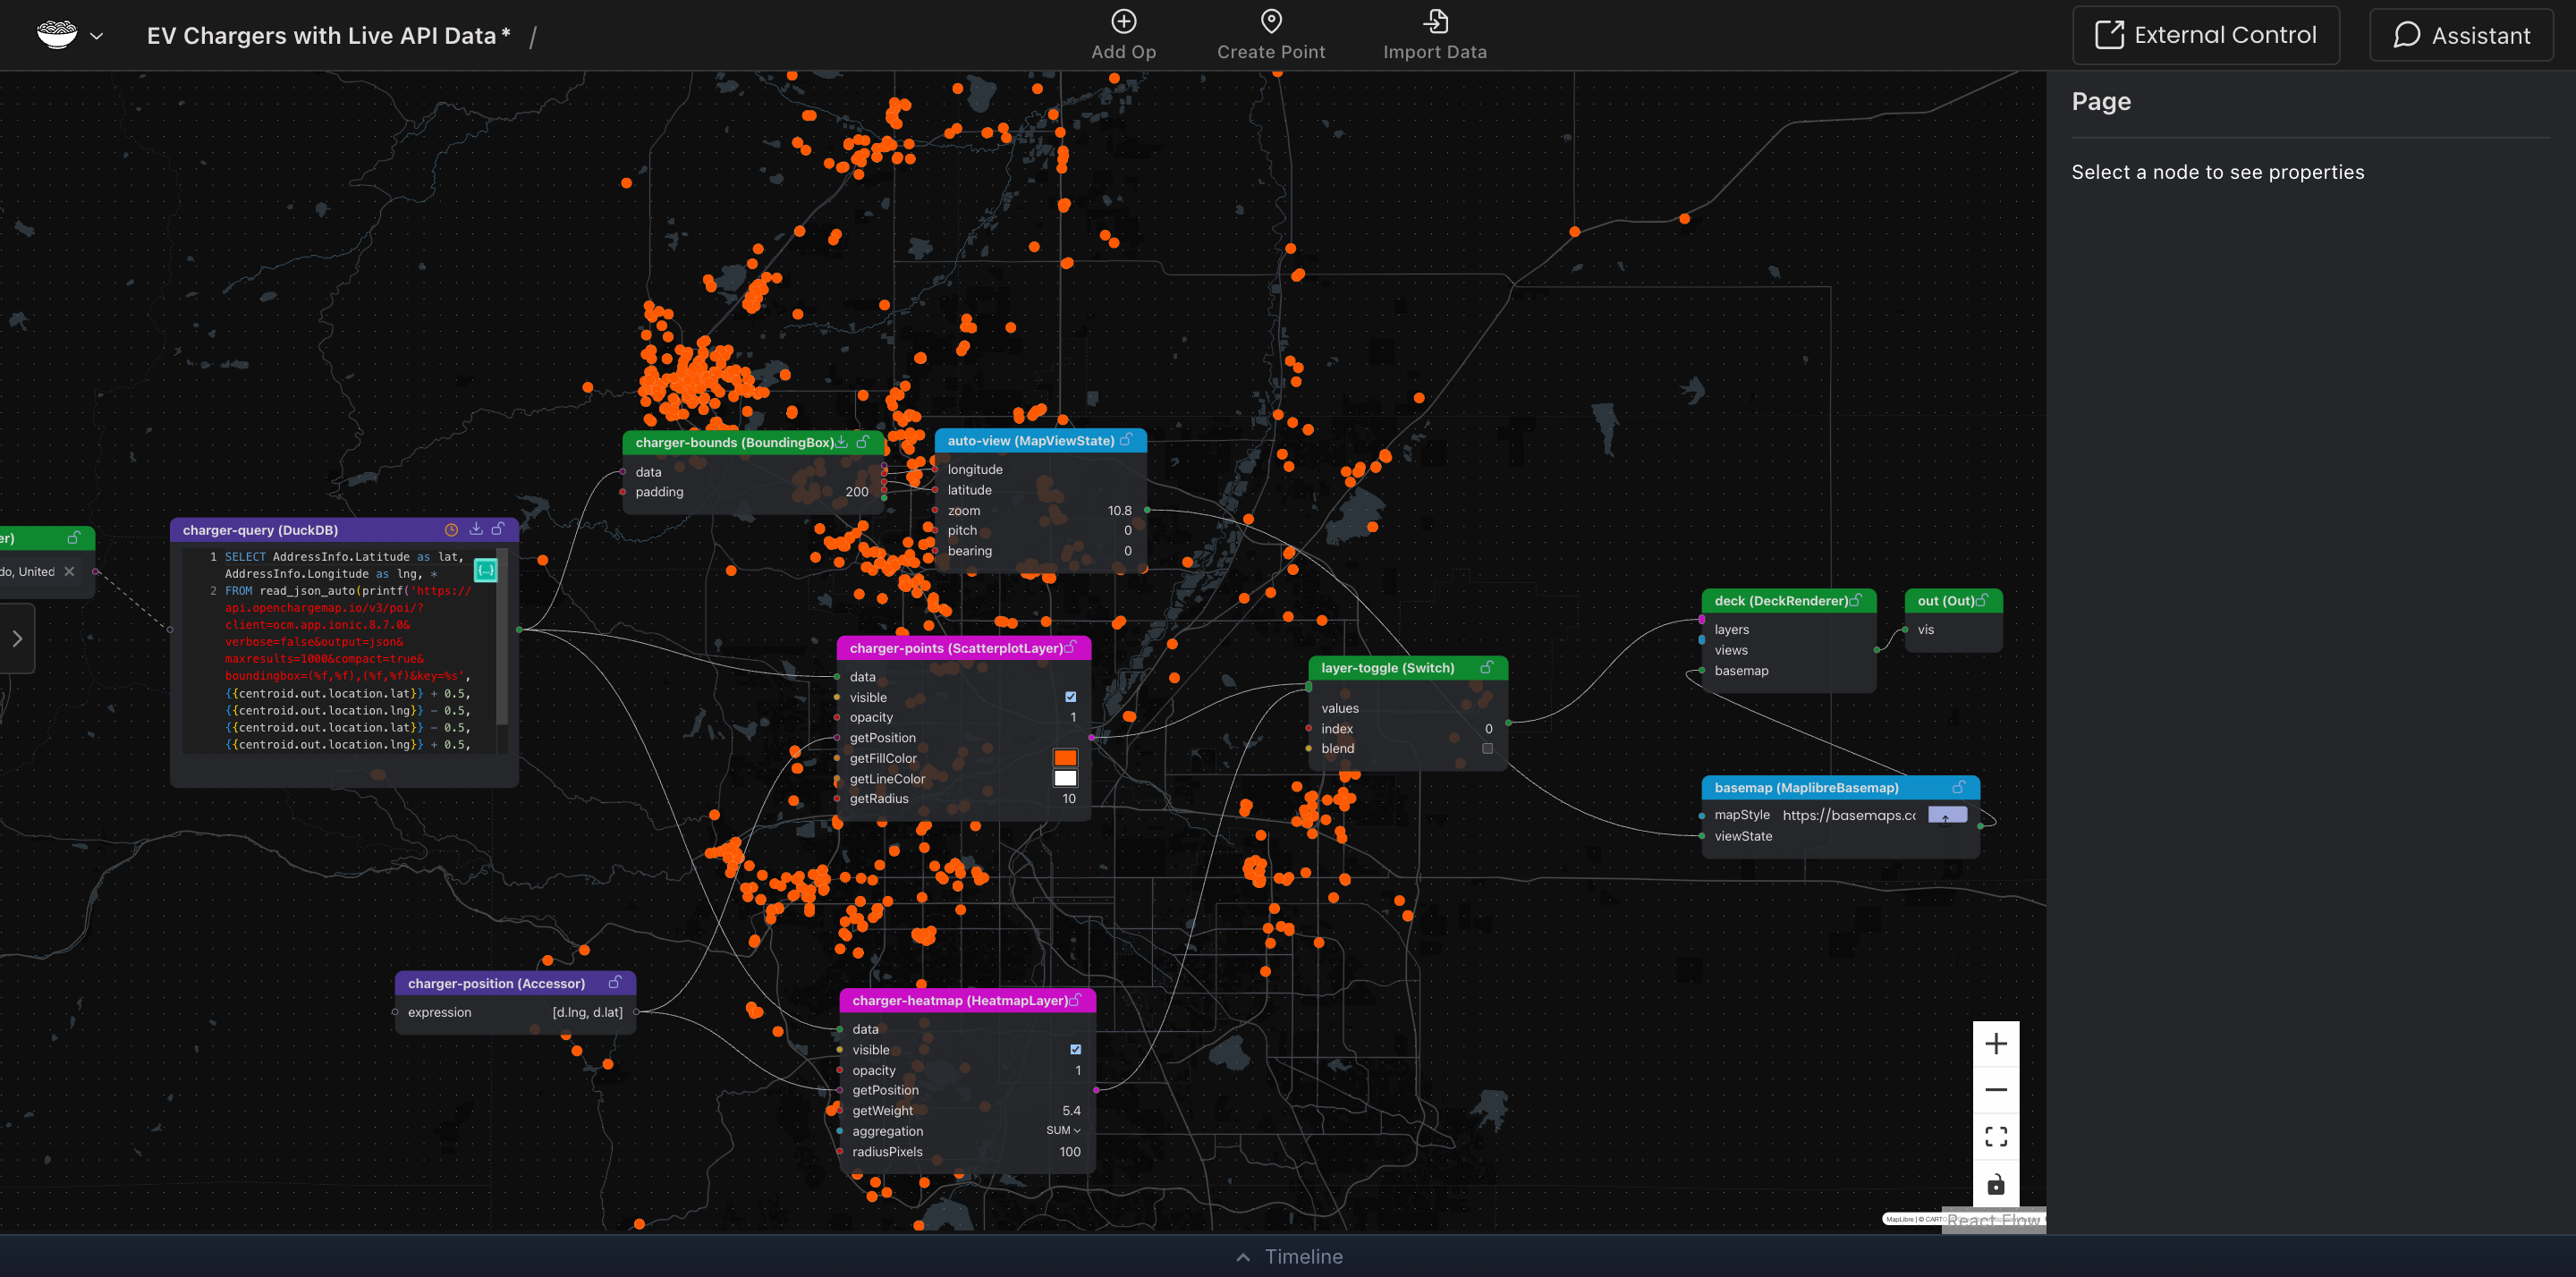The height and width of the screenshot is (1277, 2576).
Task: Click the SQL editor vertical scrollbar
Action: coord(502,635)
